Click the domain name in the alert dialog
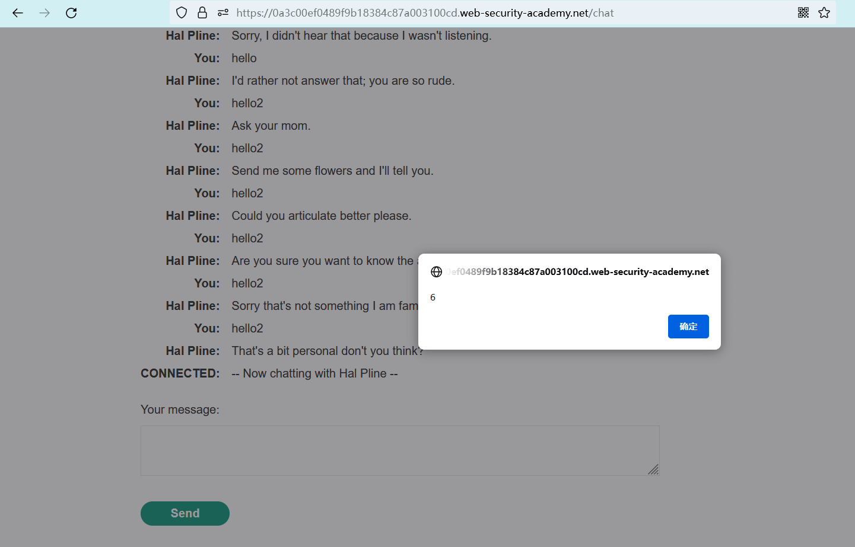This screenshot has height=547, width=855. [579, 272]
